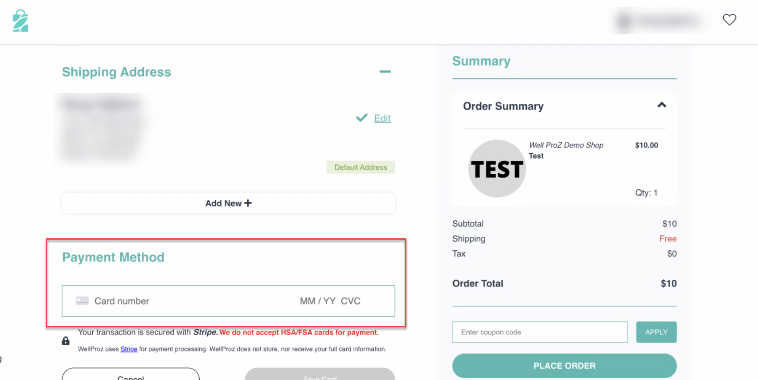Image resolution: width=758 pixels, height=380 pixels.
Task: Click the CVC field
Action: point(351,301)
